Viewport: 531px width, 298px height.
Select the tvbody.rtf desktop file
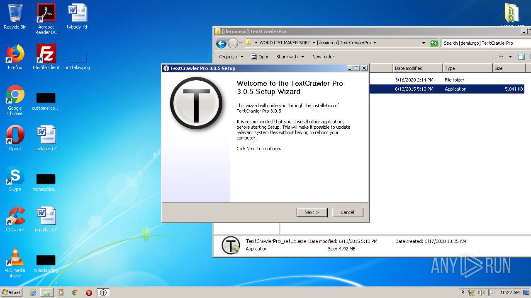pyautogui.click(x=77, y=17)
